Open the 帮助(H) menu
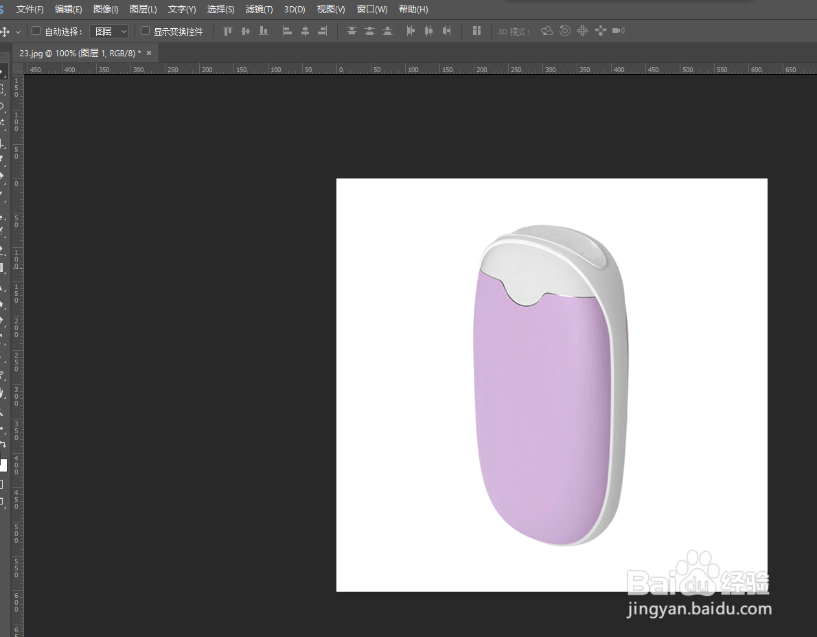The image size is (817, 637). (x=413, y=10)
